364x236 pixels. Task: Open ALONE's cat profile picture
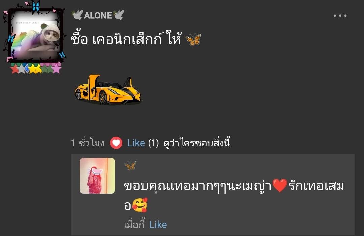pyautogui.click(x=35, y=35)
